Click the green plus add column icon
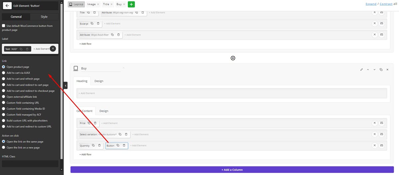 pyautogui.click(x=131, y=4)
